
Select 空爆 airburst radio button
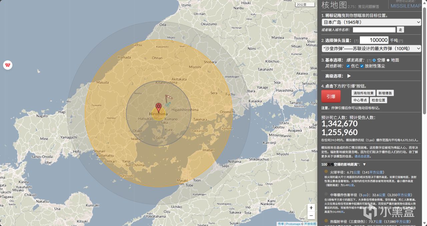point(374,60)
